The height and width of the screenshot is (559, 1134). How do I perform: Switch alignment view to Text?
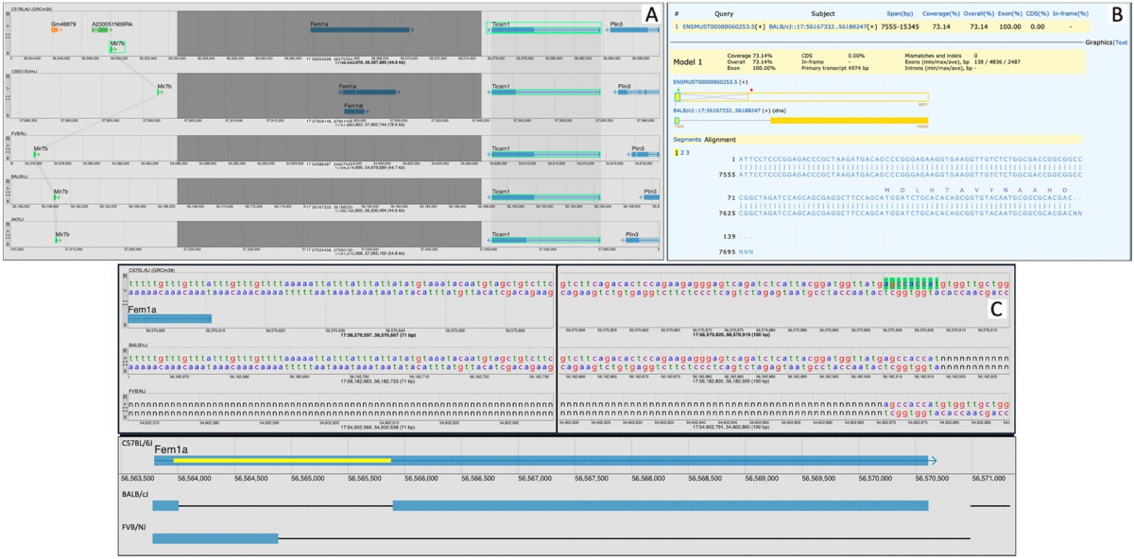click(x=1122, y=42)
